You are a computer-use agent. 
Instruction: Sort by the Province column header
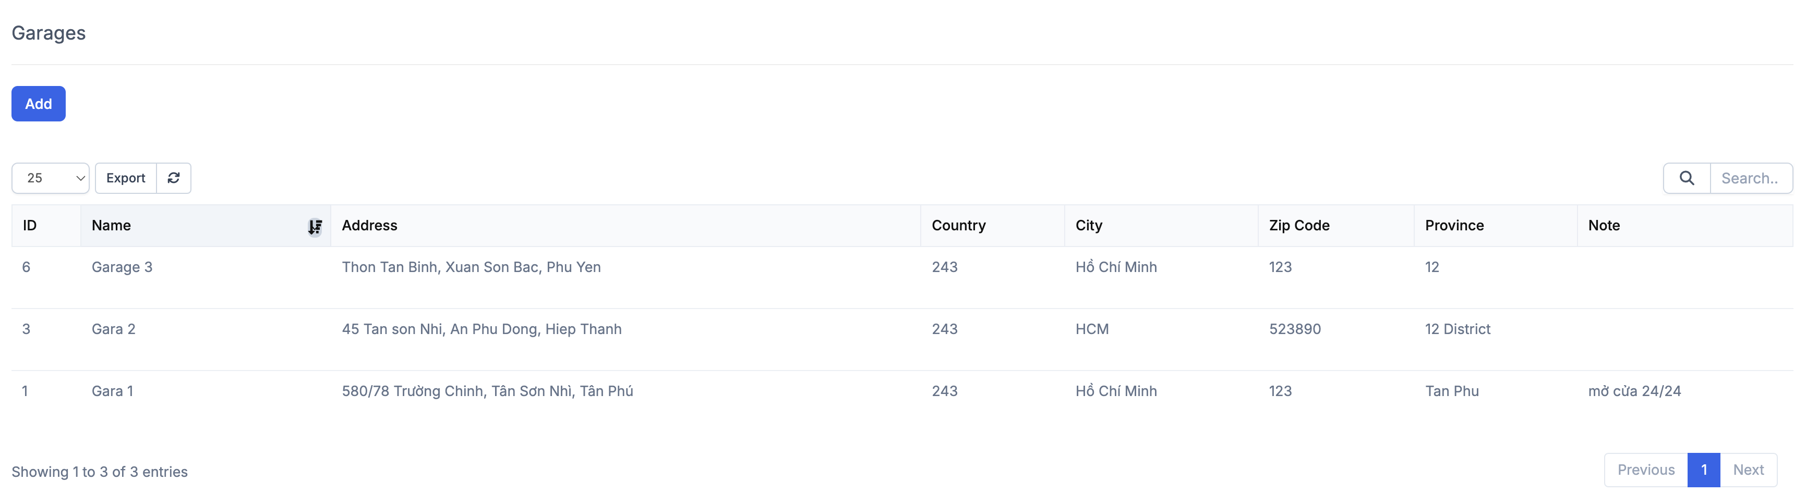tap(1454, 226)
